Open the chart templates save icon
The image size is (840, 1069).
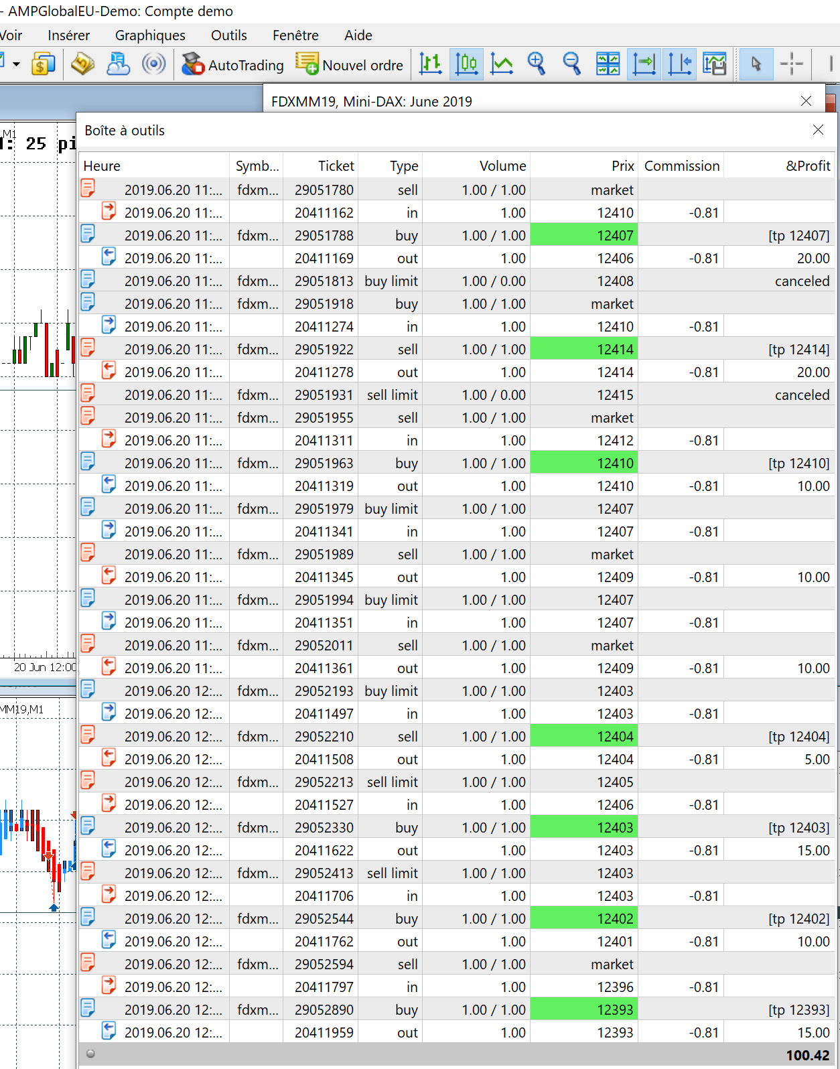[x=715, y=64]
